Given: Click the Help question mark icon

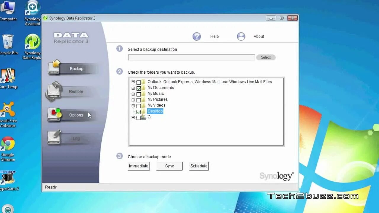Looking at the screenshot, I should coord(197,36).
